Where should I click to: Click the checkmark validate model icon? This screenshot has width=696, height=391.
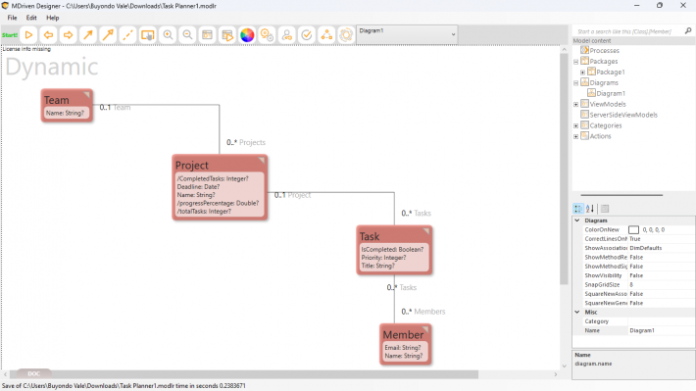307,34
